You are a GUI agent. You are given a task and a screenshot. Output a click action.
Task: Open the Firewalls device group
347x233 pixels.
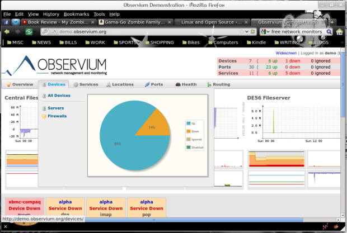57,116
